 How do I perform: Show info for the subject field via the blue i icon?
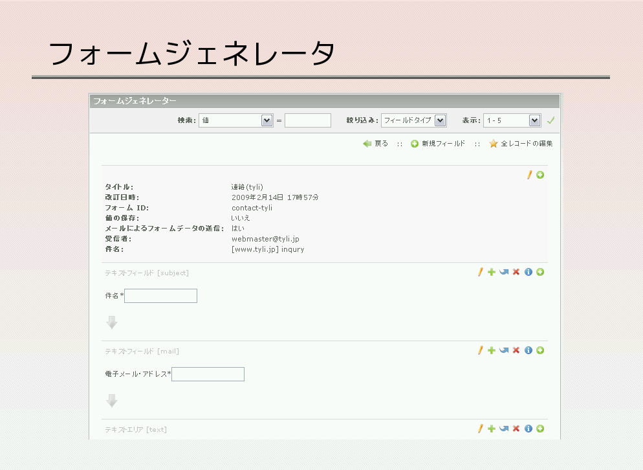[528, 272]
